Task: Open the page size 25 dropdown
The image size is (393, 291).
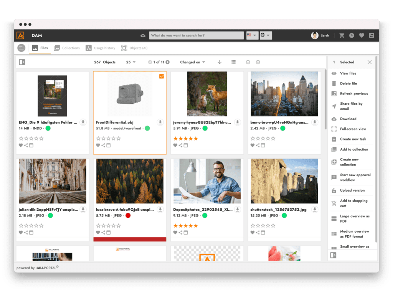Action: click(x=130, y=62)
